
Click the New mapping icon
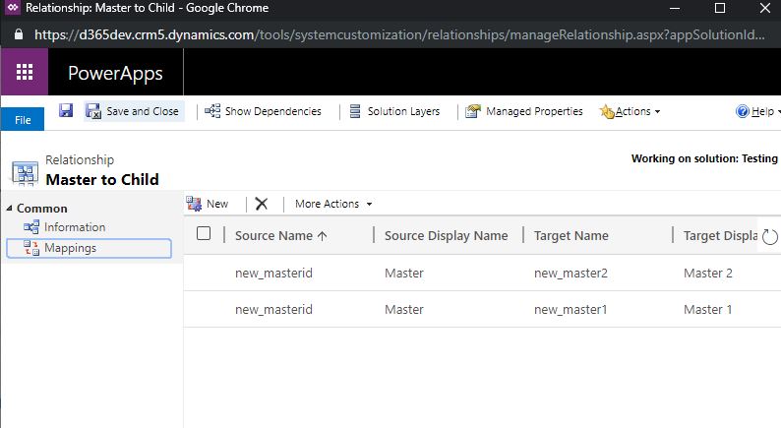point(194,204)
